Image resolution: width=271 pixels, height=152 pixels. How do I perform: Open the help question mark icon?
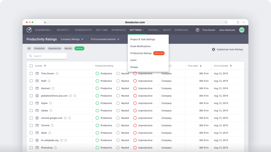(197, 30)
